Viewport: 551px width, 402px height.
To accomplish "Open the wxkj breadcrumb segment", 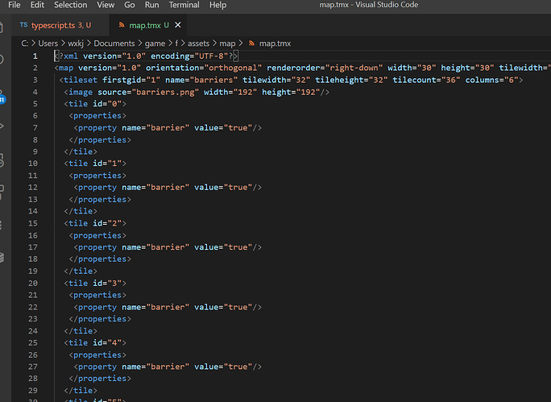I will [76, 44].
